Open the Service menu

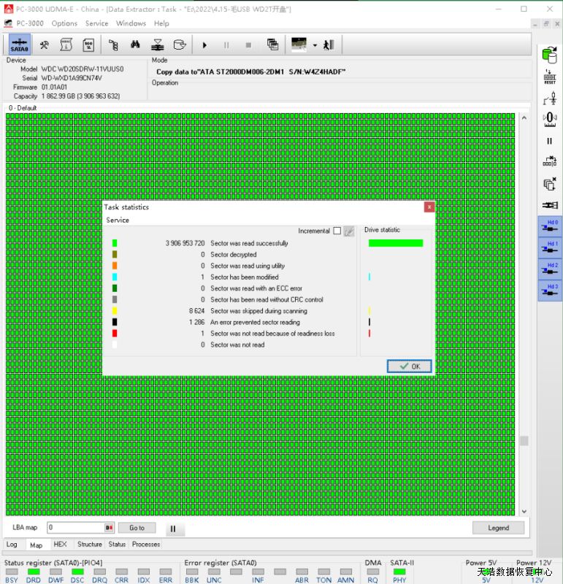(96, 23)
